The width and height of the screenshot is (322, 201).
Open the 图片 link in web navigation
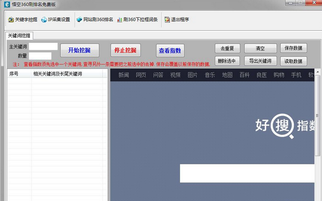pyautogui.click(x=193, y=75)
